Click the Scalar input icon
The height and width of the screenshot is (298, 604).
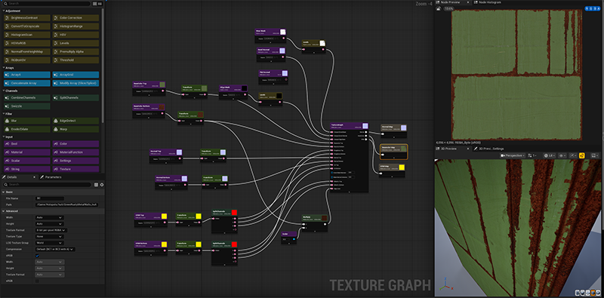coord(8,161)
